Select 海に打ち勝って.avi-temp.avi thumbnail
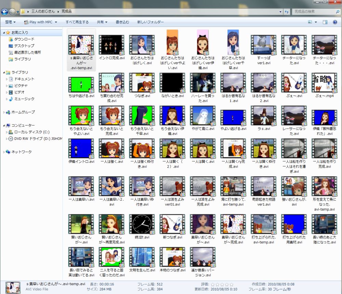The height and width of the screenshot is (294, 342). [x=233, y=186]
